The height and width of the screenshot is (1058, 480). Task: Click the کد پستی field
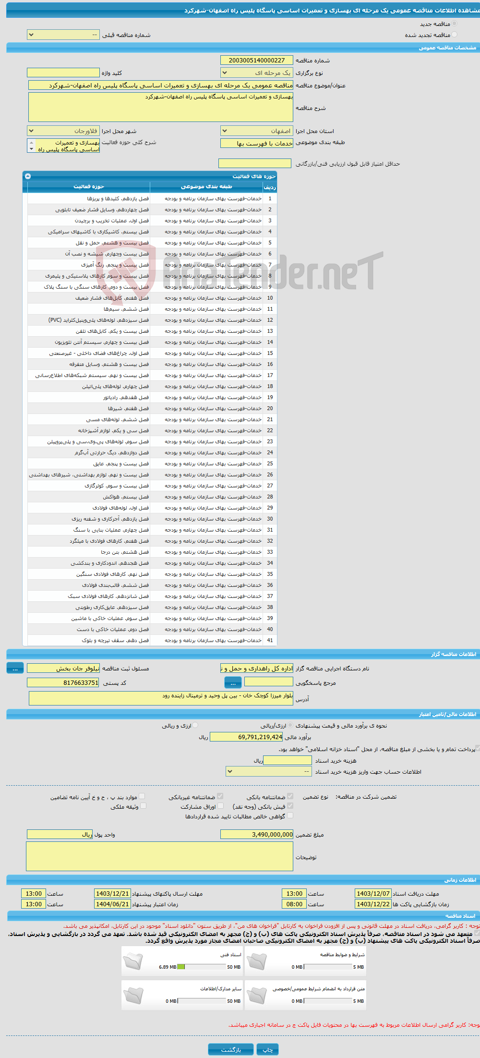[63, 682]
